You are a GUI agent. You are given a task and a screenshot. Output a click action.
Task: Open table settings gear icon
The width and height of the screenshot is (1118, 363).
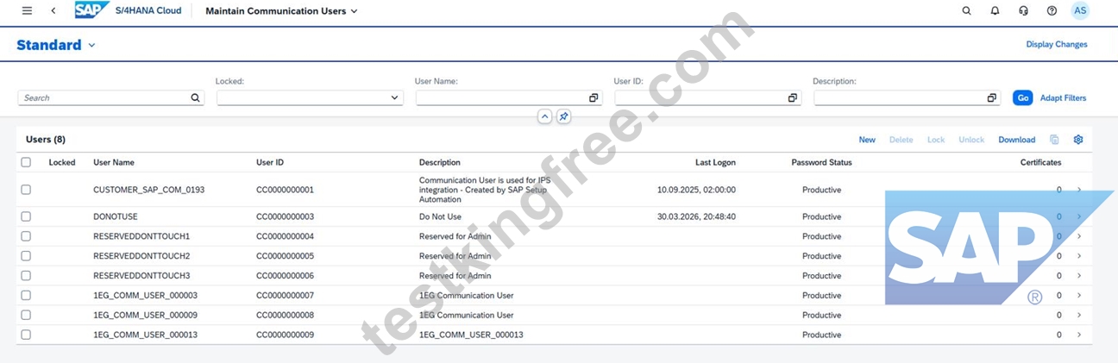(1077, 140)
